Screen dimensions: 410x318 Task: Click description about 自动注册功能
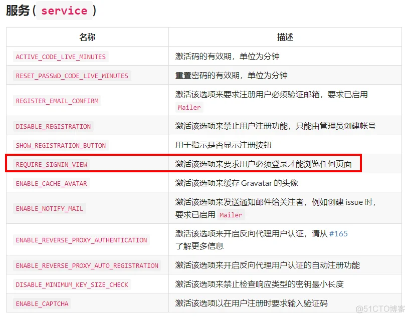(268, 265)
